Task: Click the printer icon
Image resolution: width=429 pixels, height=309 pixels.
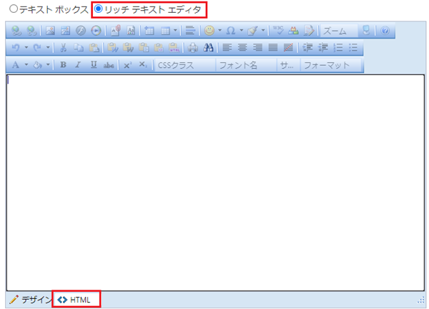Action: (193, 48)
